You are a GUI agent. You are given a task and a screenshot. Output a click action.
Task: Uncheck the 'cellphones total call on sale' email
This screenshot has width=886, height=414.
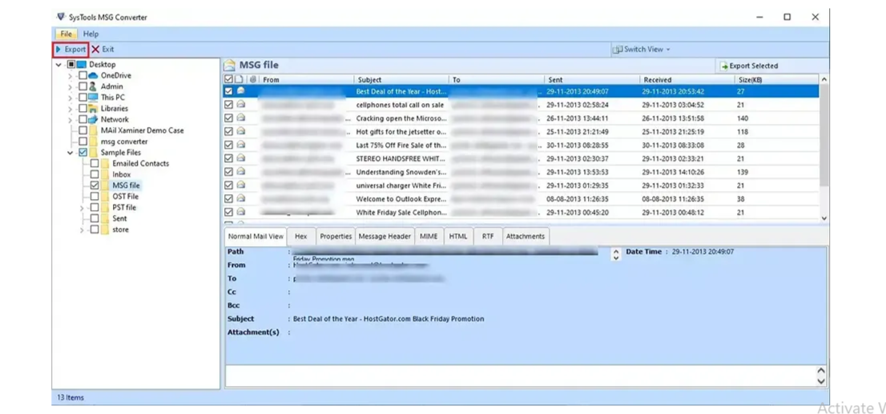click(228, 105)
